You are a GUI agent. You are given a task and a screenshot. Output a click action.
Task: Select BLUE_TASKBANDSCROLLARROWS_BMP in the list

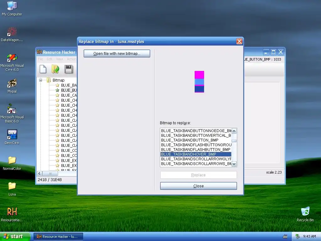click(196, 163)
